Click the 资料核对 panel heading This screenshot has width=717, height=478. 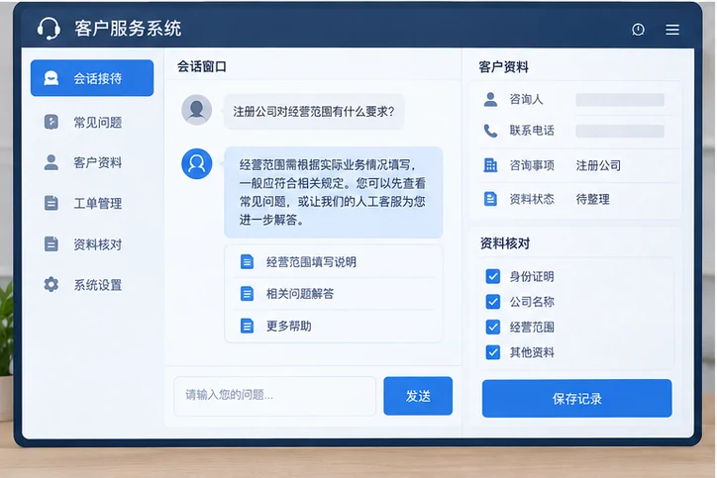click(505, 243)
